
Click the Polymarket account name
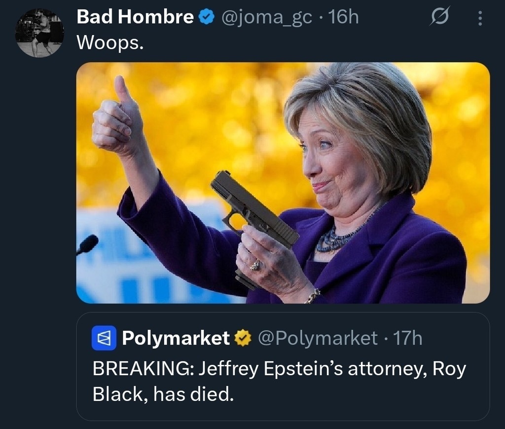tap(175, 338)
